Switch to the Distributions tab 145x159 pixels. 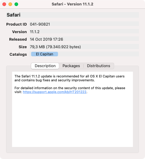98,66
